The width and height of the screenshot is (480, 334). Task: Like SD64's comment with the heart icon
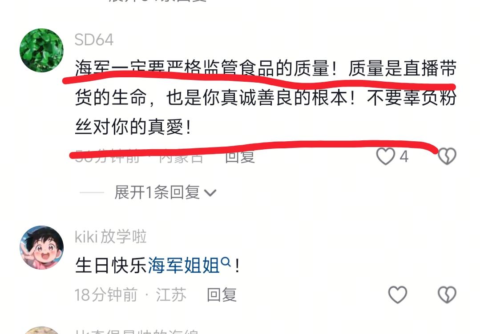385,156
